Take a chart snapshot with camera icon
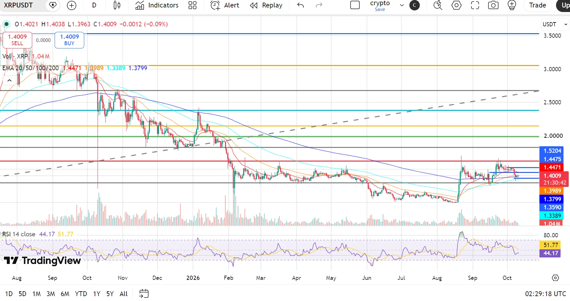 click(493, 5)
